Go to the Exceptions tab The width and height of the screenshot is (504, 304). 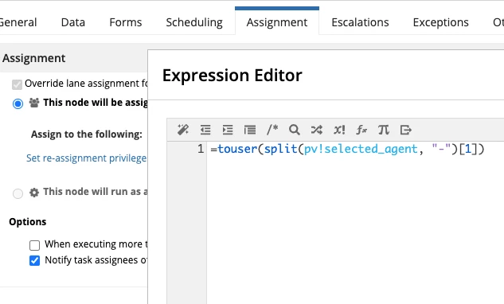coord(440,22)
